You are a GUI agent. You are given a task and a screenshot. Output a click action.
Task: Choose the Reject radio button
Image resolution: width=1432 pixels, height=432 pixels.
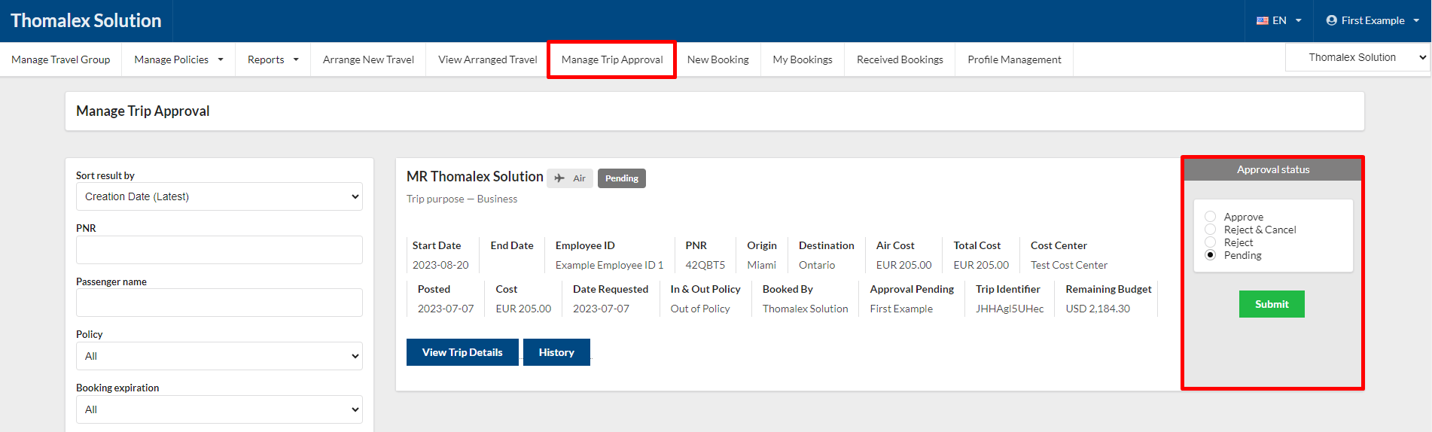[1210, 242]
